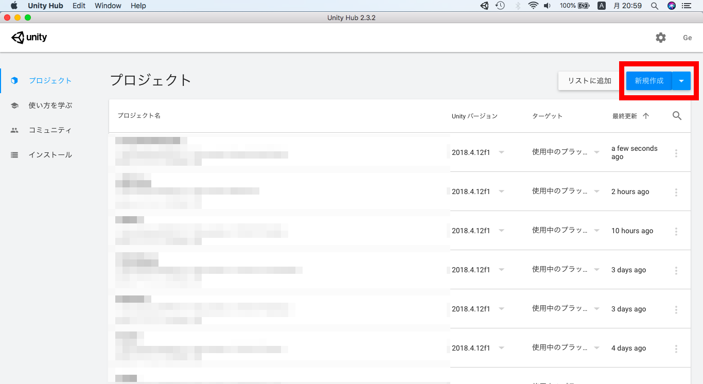Viewport: 703px width, 384px height.
Task: Open settings with the gear icon
Action: click(661, 38)
